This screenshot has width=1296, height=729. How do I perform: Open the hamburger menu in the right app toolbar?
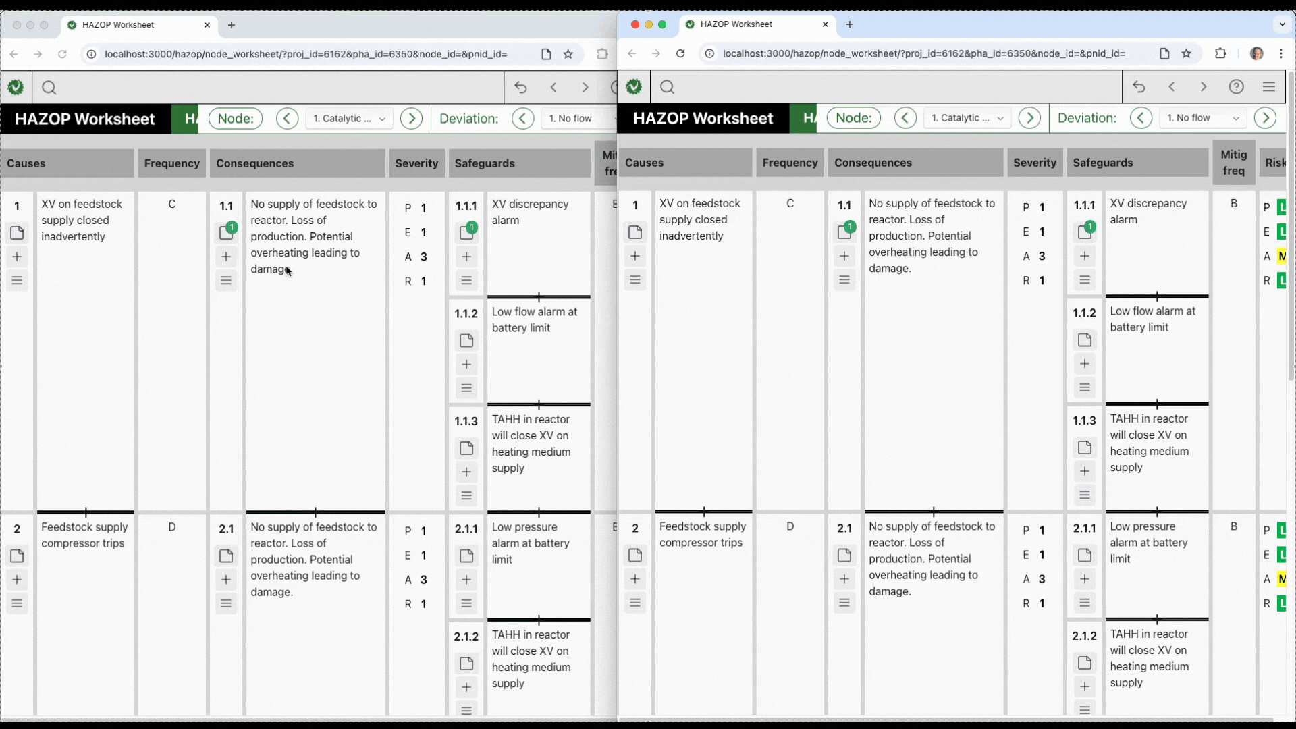[x=1269, y=87]
